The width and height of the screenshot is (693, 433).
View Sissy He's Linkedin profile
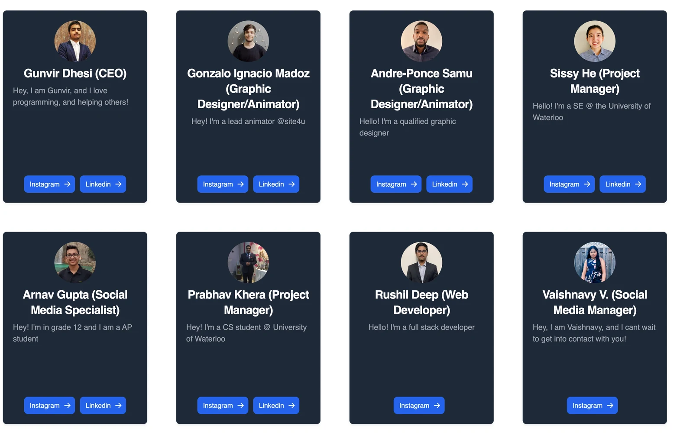[x=623, y=184]
